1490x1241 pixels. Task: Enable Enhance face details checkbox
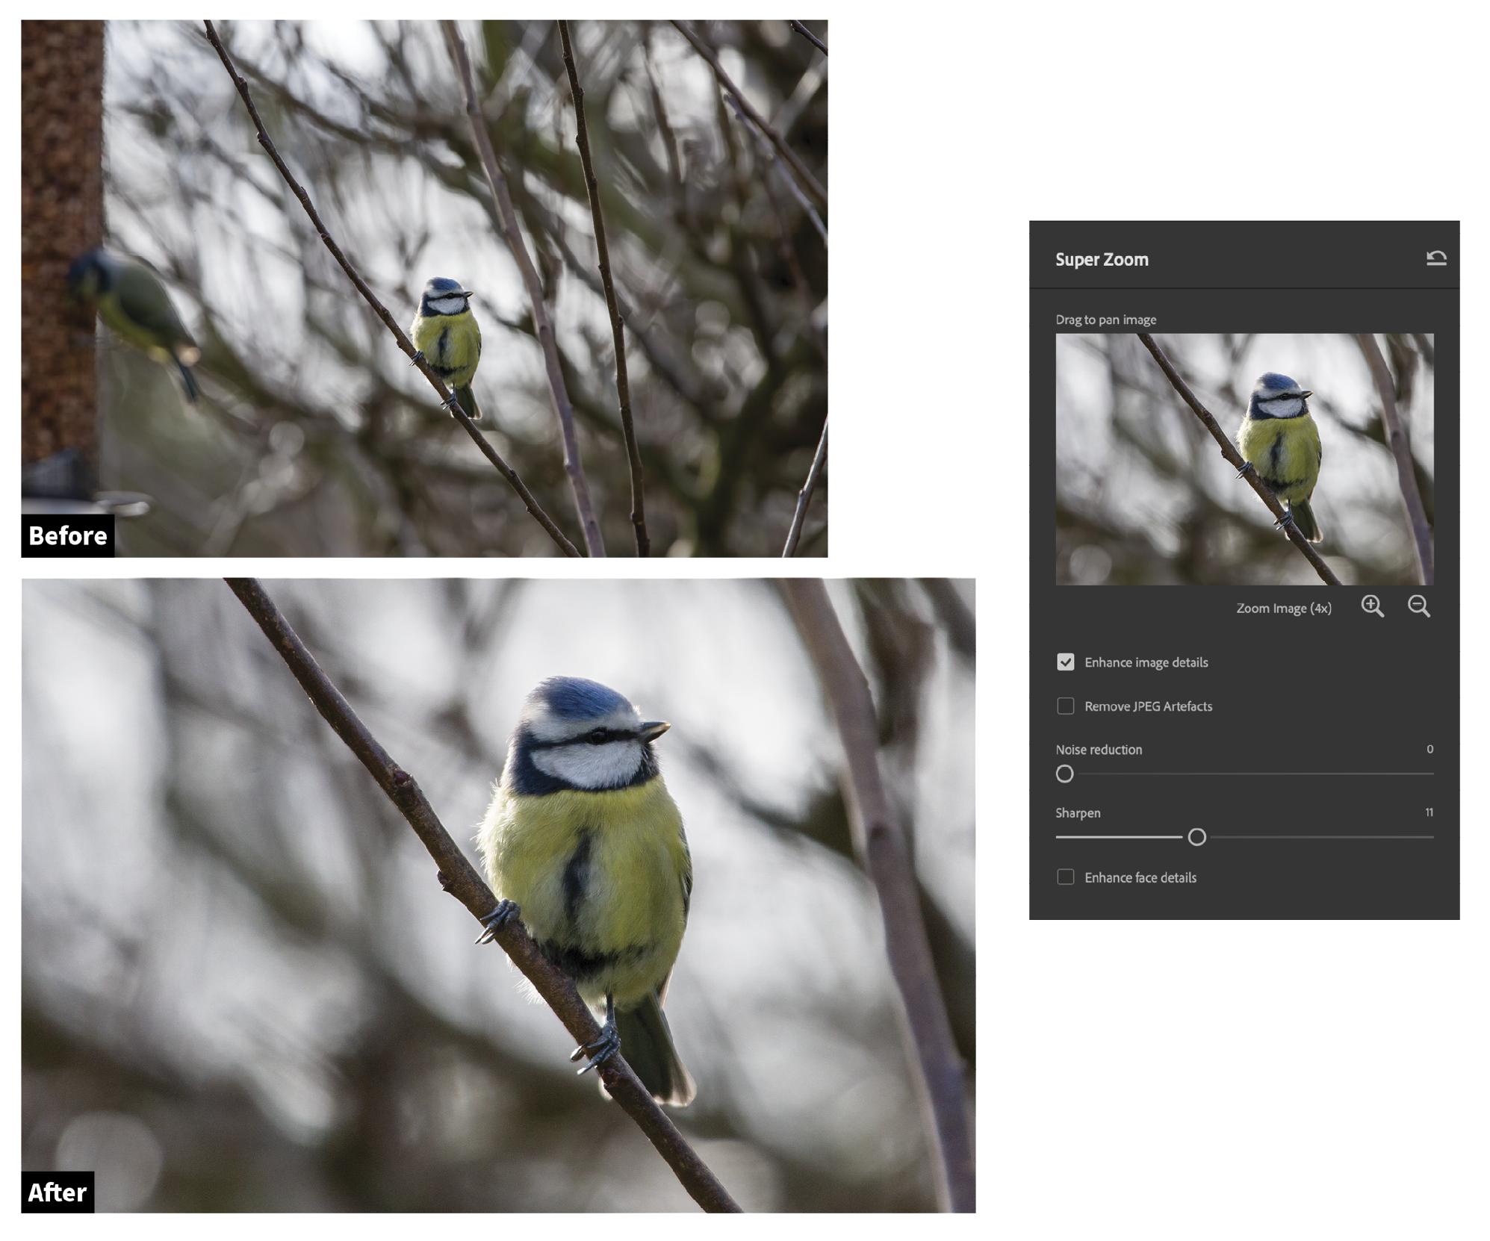pos(1065,877)
